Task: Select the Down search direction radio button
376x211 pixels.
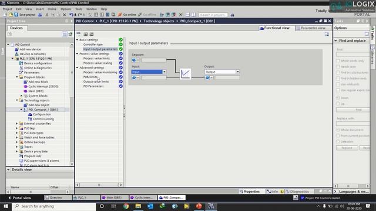Action: click(x=338, y=98)
